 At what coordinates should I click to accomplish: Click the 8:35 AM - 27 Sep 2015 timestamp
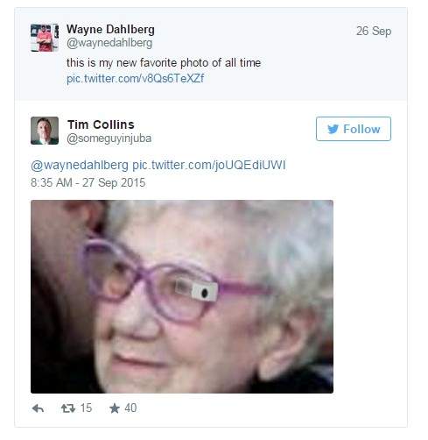click(88, 182)
